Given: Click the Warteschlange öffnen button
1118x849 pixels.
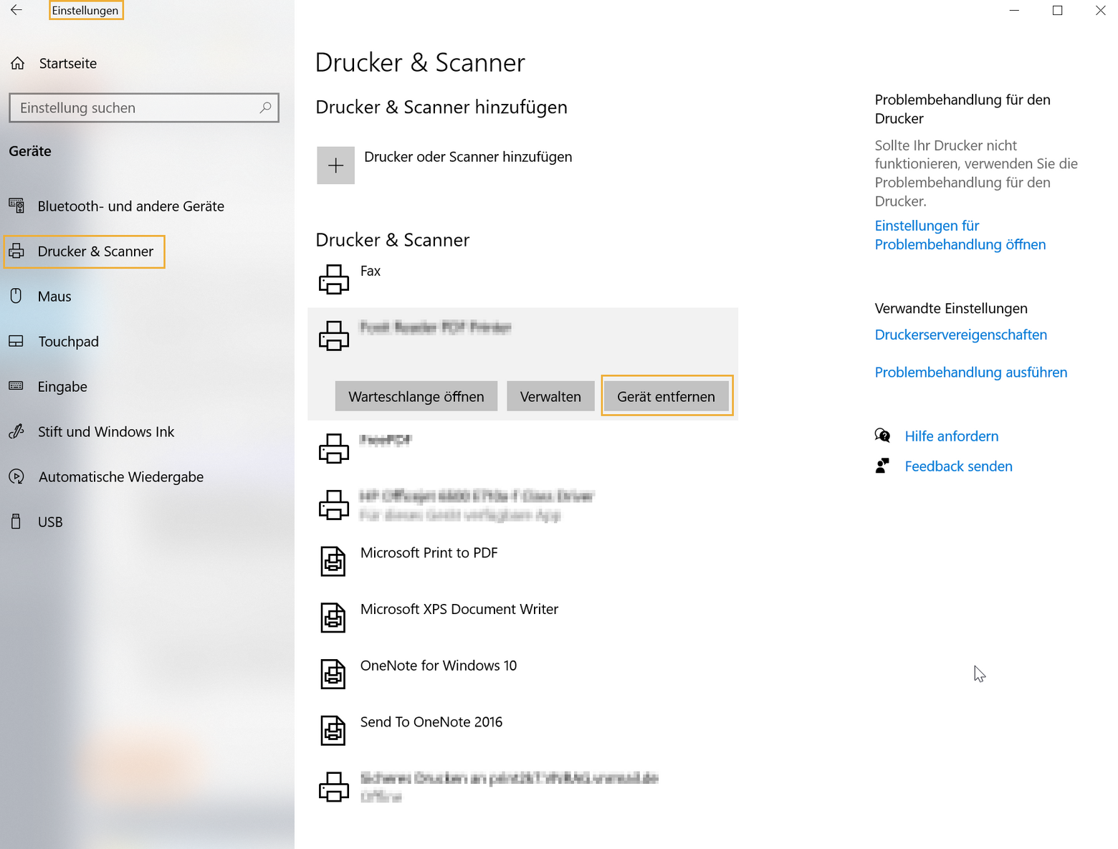Looking at the screenshot, I should (x=416, y=395).
